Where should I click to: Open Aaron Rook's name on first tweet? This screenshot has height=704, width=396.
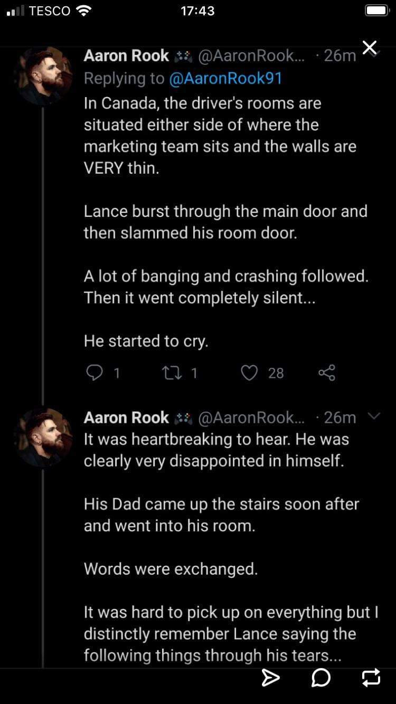tap(126, 55)
